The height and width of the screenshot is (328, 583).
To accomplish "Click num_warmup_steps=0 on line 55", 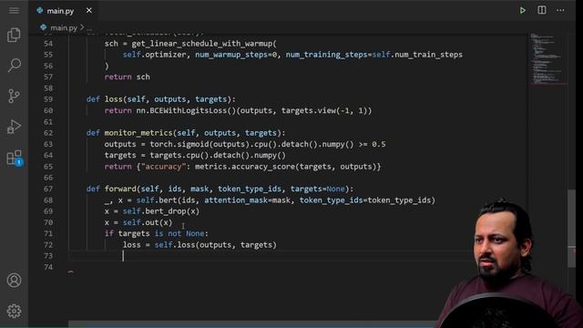I will pos(236,55).
